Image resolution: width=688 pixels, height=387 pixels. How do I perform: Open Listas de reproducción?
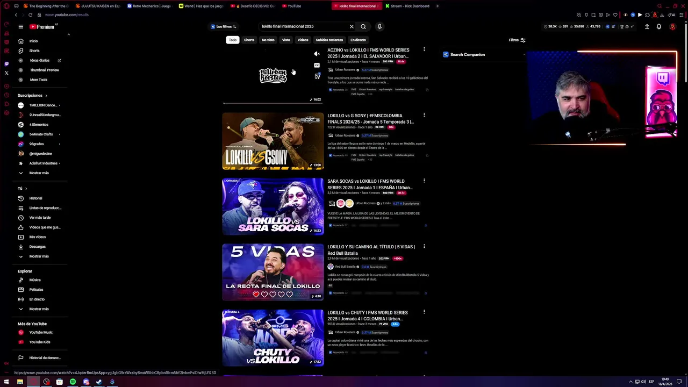(x=42, y=208)
